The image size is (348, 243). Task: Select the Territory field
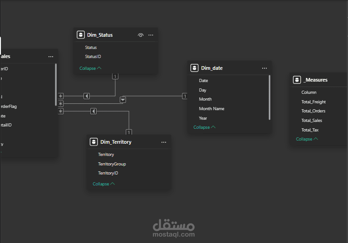[x=106, y=154]
